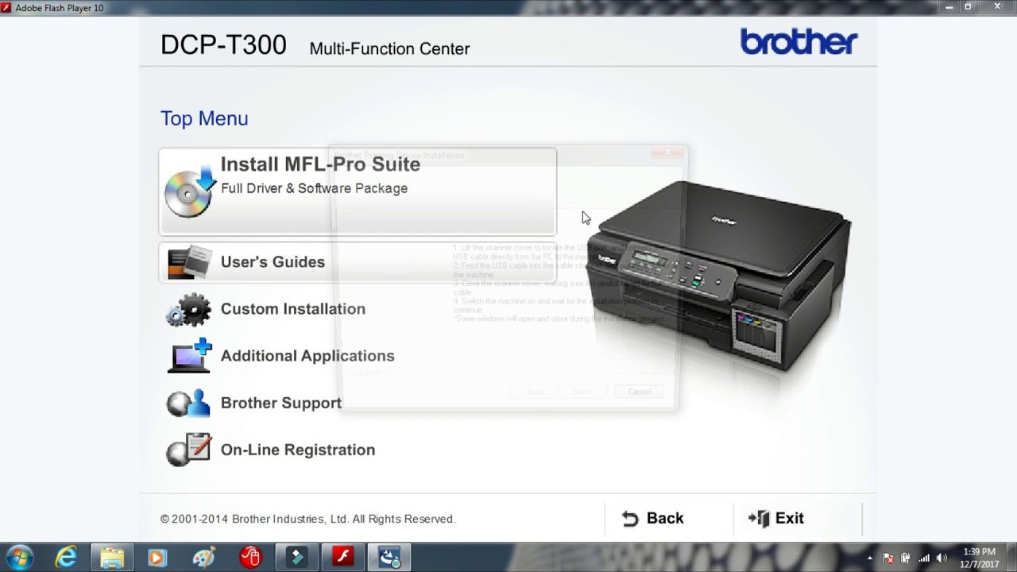The height and width of the screenshot is (572, 1017).
Task: Open the red mouse utility taskbar icon
Action: [250, 558]
